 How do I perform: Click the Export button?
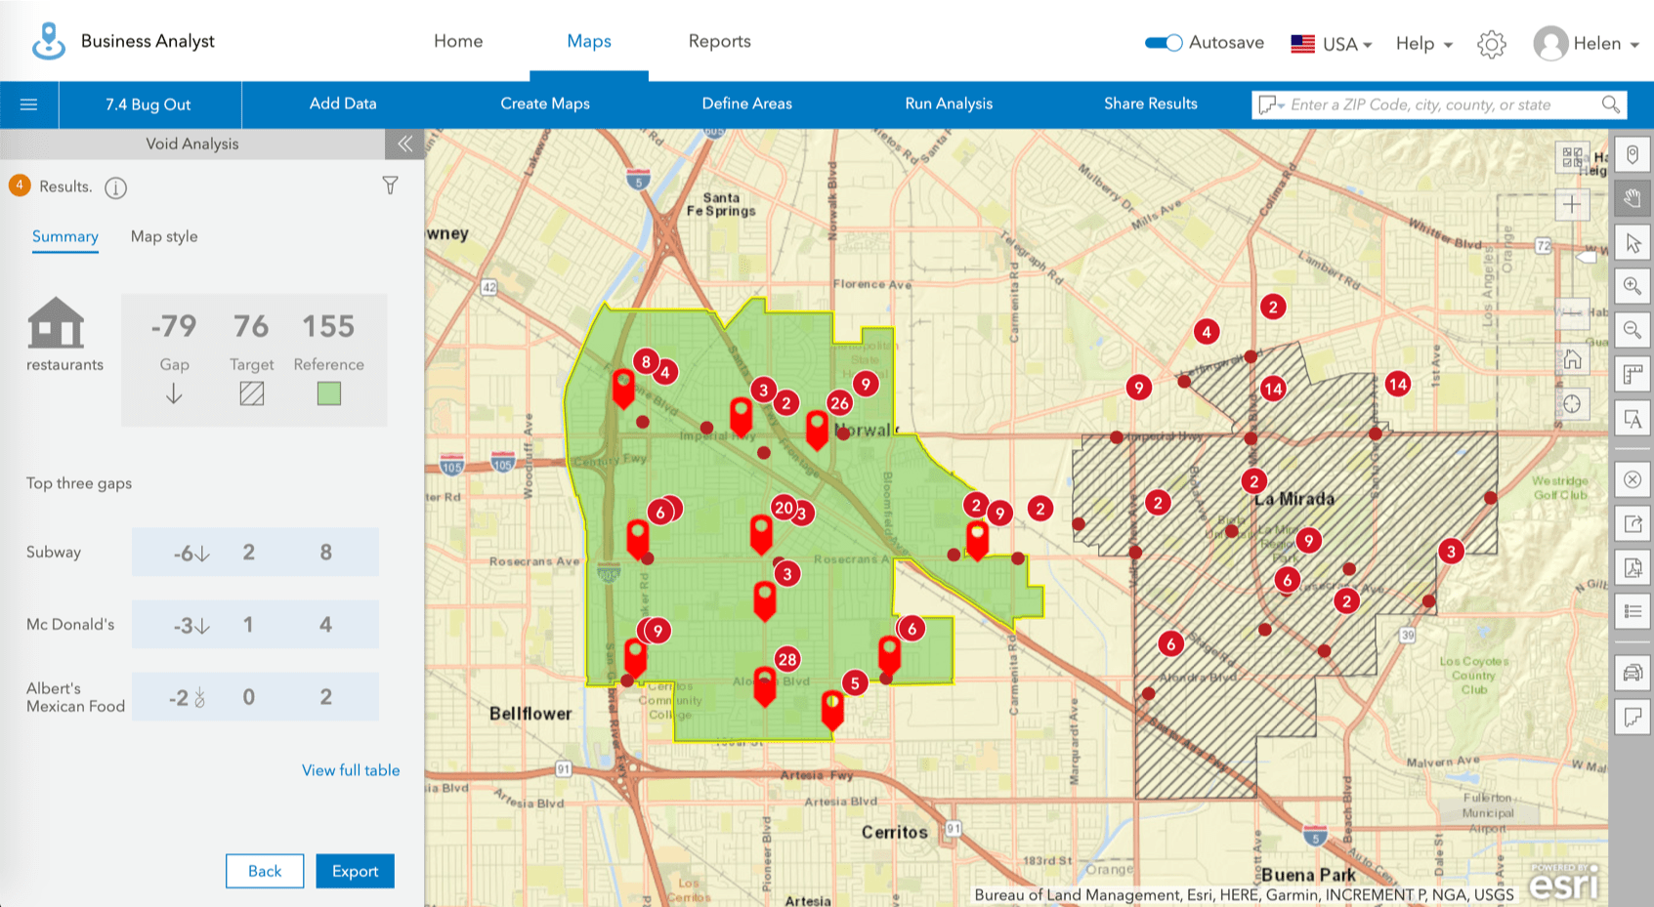[x=355, y=871]
